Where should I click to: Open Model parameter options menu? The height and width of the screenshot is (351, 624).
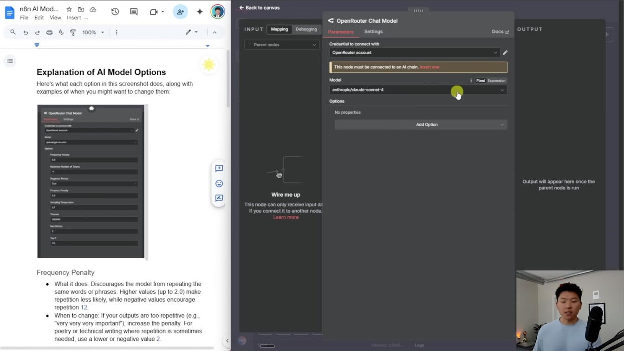click(471, 80)
